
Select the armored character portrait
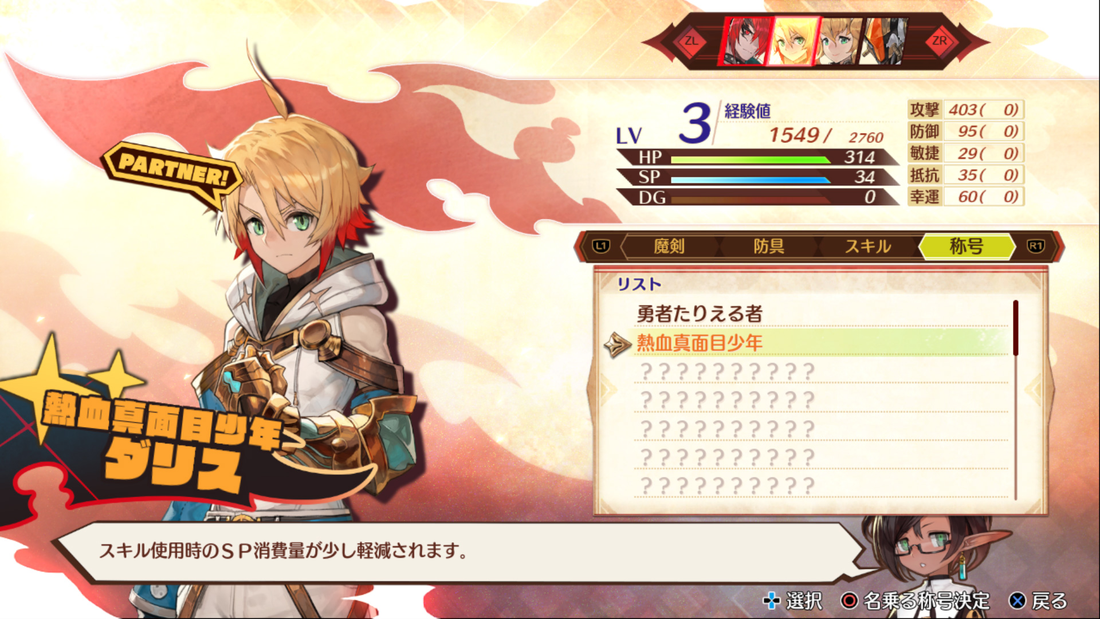click(x=885, y=41)
